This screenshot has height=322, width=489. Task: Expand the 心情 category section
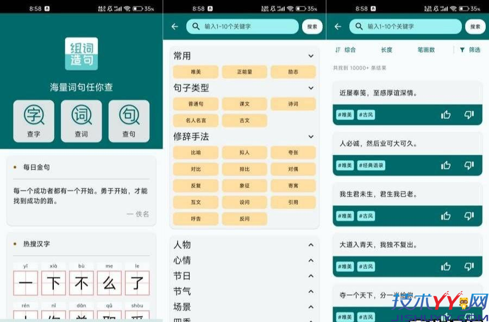coord(311,261)
